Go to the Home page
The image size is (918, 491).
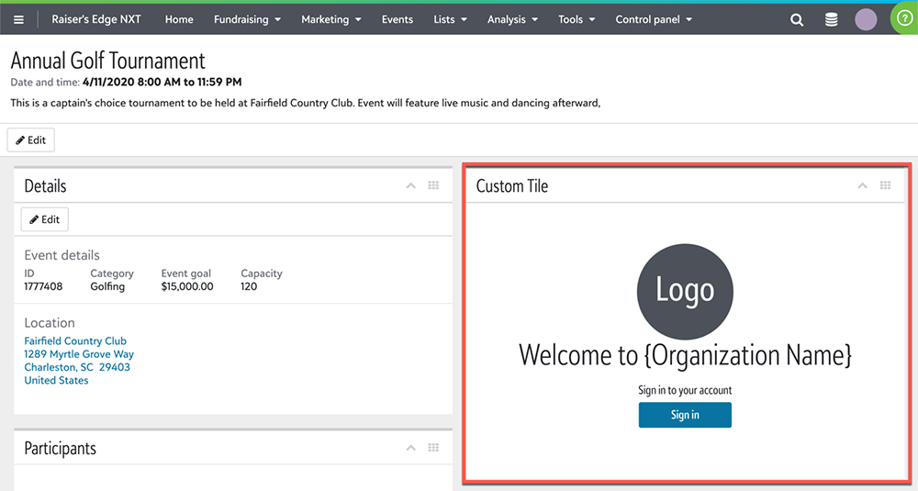coord(179,19)
